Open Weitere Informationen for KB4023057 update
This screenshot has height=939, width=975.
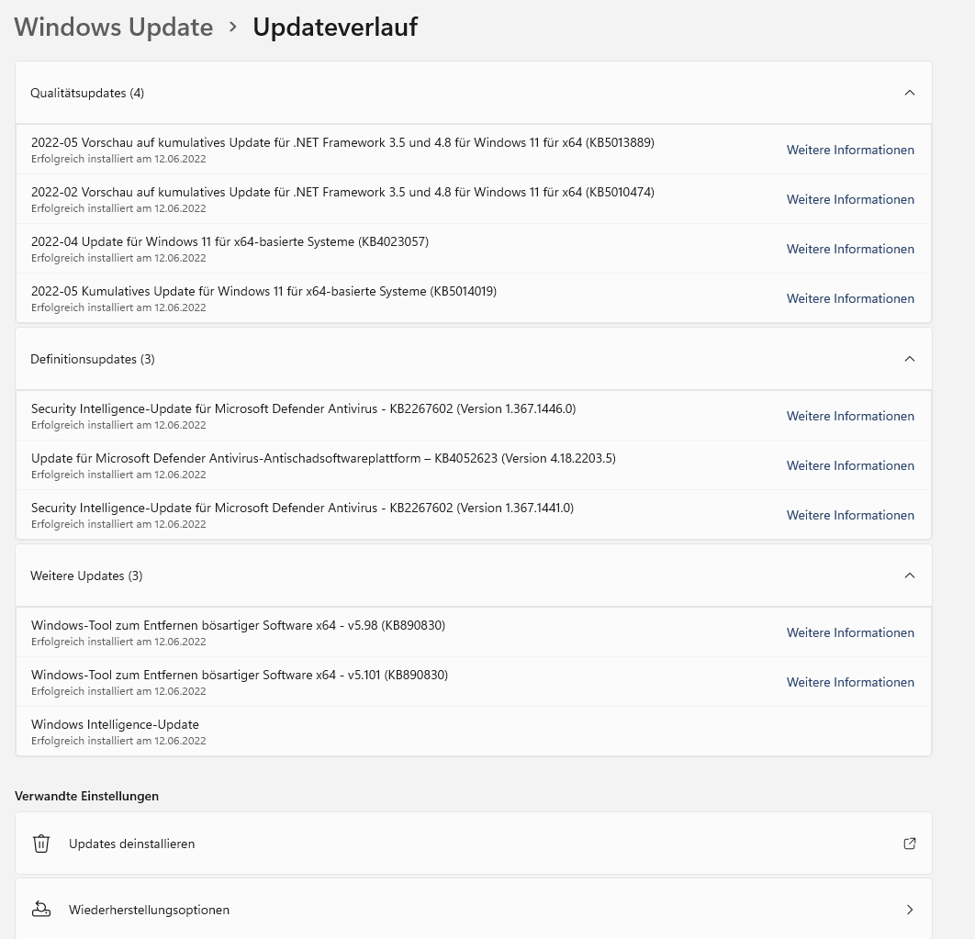[x=850, y=249]
